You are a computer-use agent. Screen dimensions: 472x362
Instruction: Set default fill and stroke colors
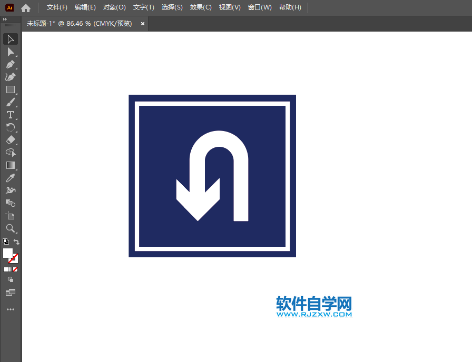pos(5,240)
